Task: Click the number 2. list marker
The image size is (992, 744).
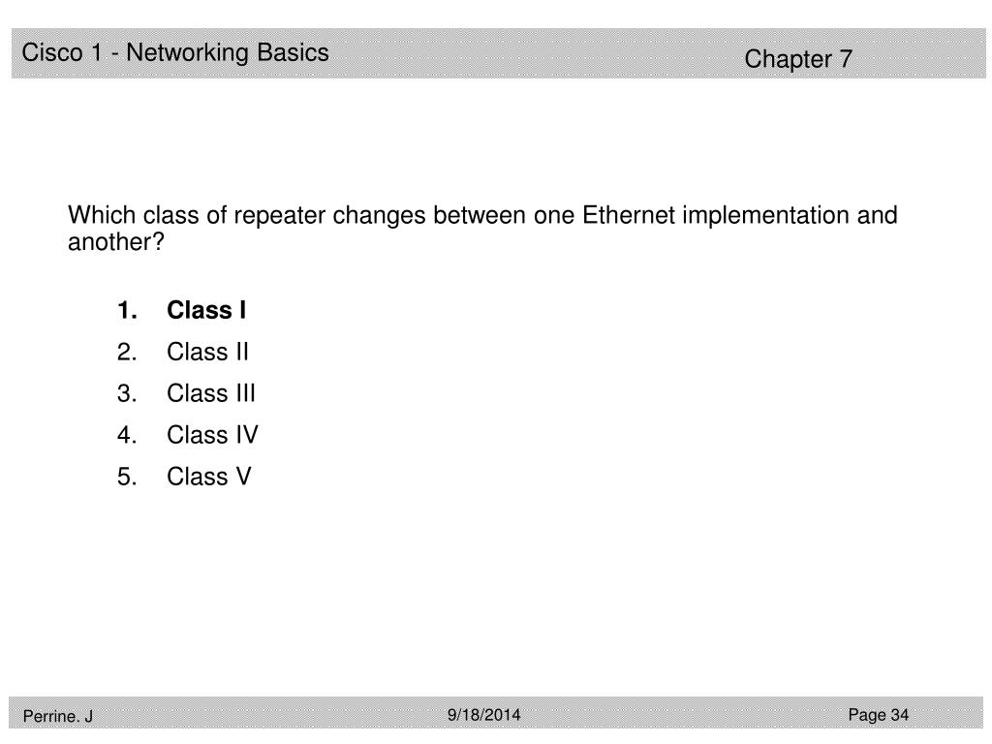Action: (x=127, y=352)
